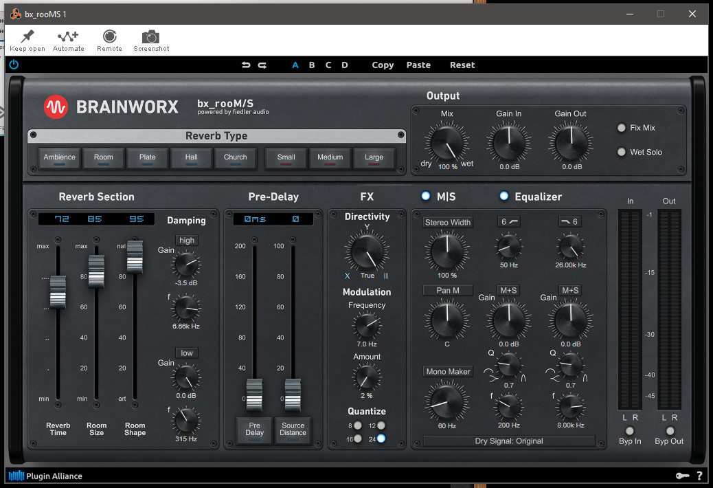This screenshot has height=488, width=713.
Task: Select preset slot A
Action: (x=295, y=65)
